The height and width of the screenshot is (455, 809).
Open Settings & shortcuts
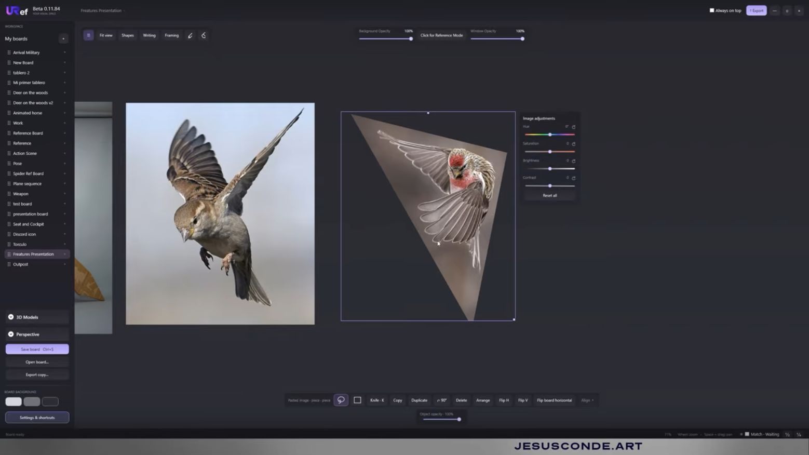pyautogui.click(x=37, y=418)
